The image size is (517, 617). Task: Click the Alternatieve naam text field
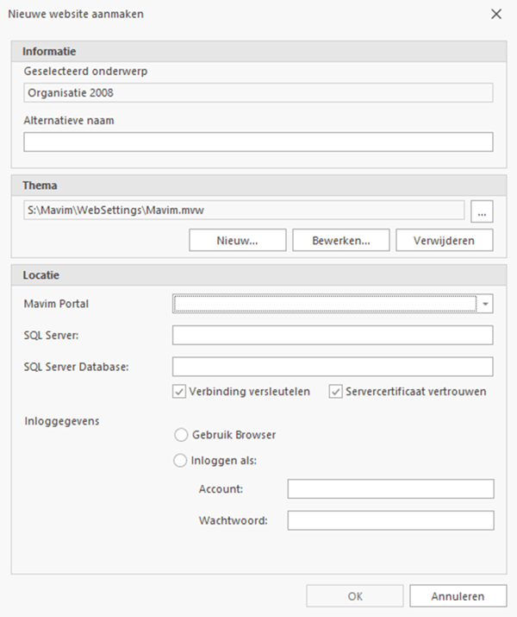pyautogui.click(x=258, y=142)
